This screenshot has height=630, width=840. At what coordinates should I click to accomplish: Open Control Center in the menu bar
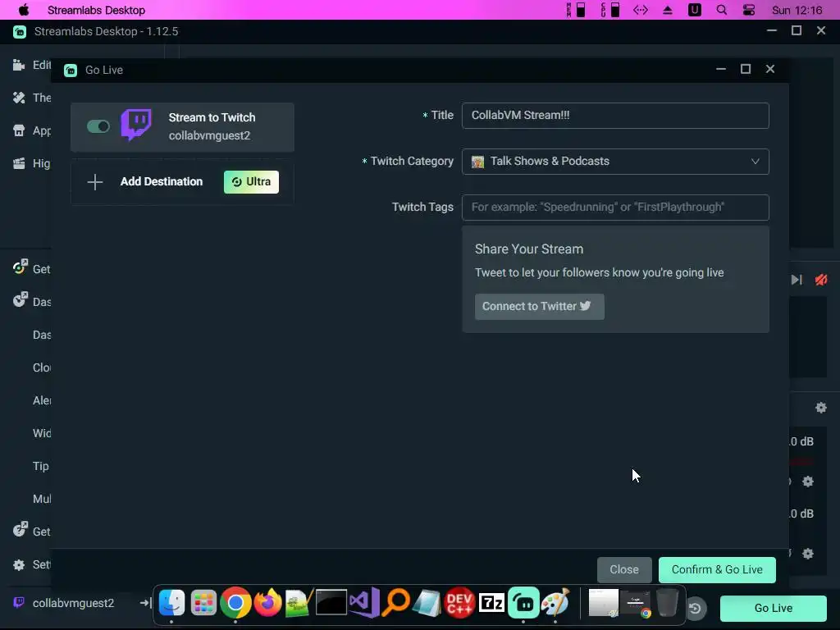tap(748, 10)
